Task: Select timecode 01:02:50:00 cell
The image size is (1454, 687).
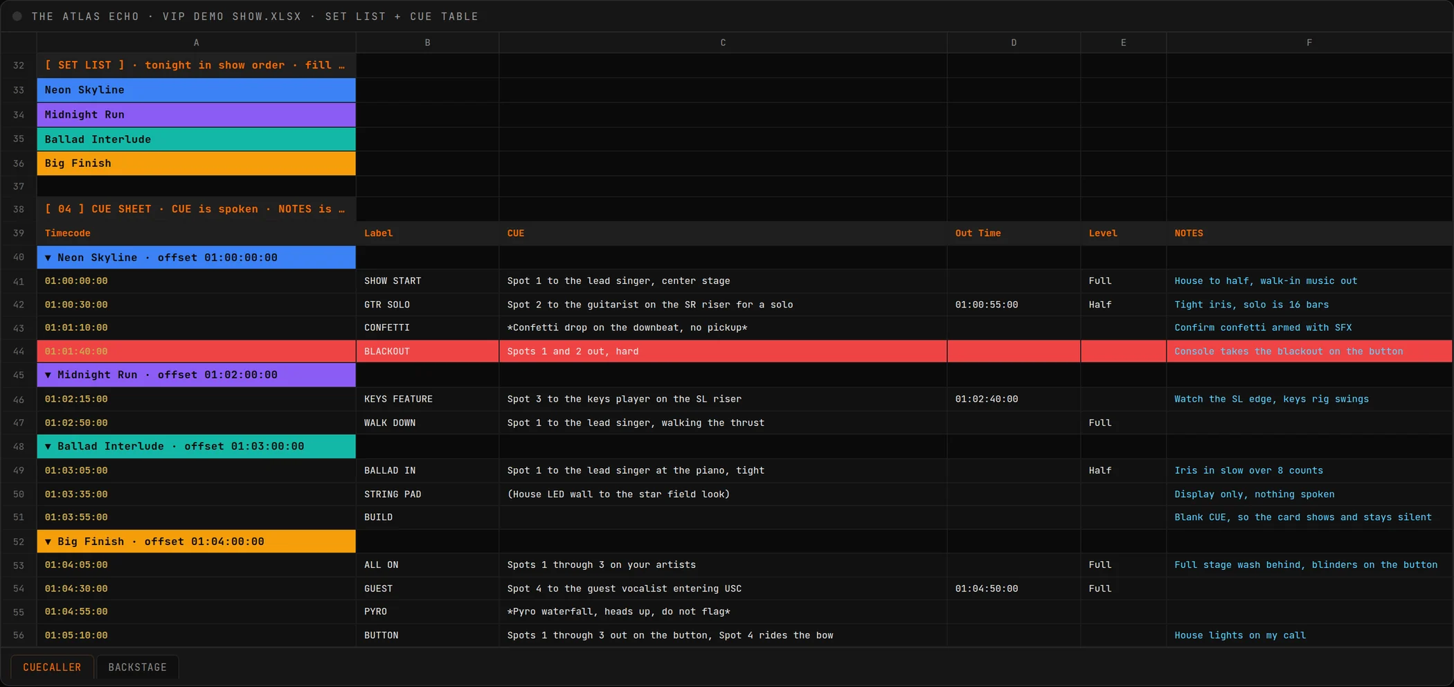Action: coord(197,422)
